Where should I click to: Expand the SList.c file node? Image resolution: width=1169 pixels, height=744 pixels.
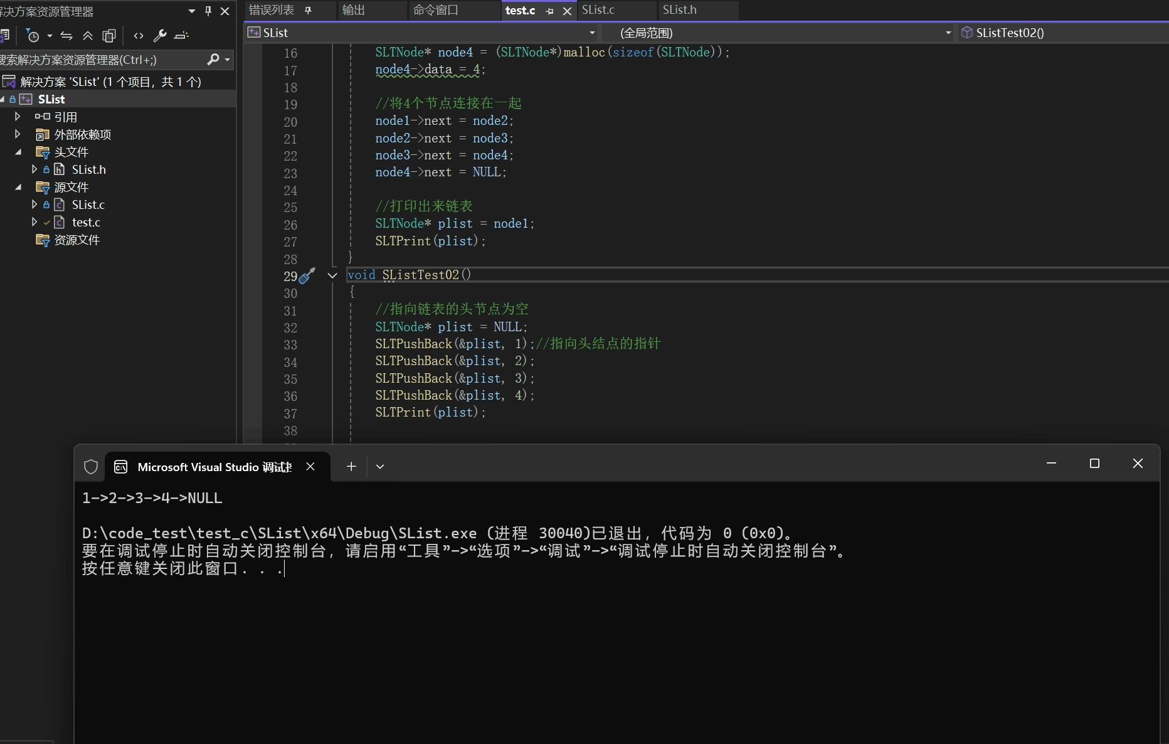click(x=34, y=205)
